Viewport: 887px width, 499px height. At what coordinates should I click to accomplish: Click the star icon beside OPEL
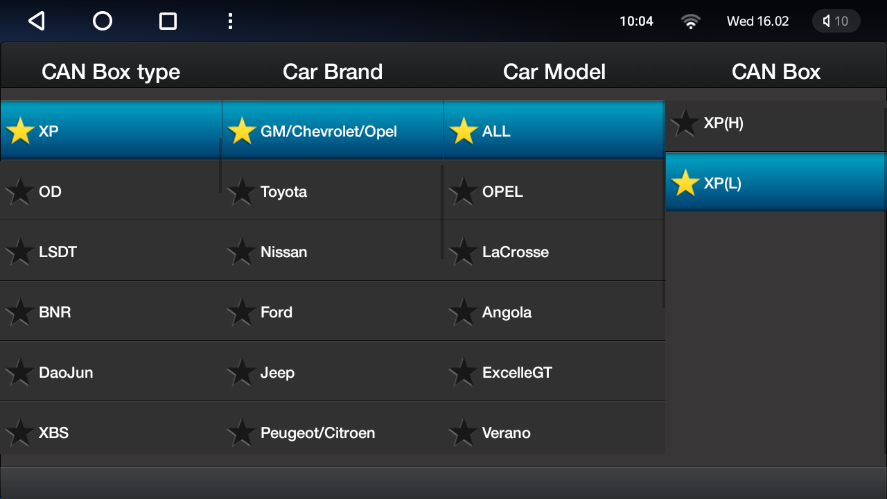pos(463,191)
